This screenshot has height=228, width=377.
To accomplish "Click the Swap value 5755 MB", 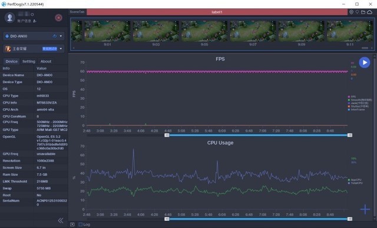I will coord(44,188).
